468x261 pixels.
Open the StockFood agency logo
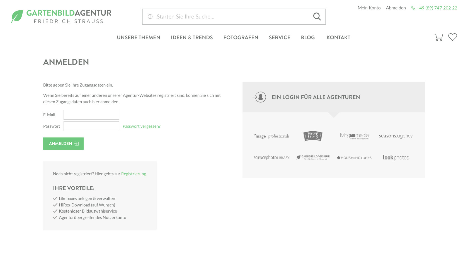click(x=313, y=136)
